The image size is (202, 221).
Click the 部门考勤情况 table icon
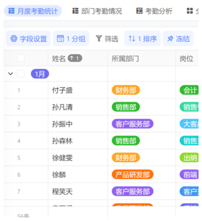click(x=76, y=11)
